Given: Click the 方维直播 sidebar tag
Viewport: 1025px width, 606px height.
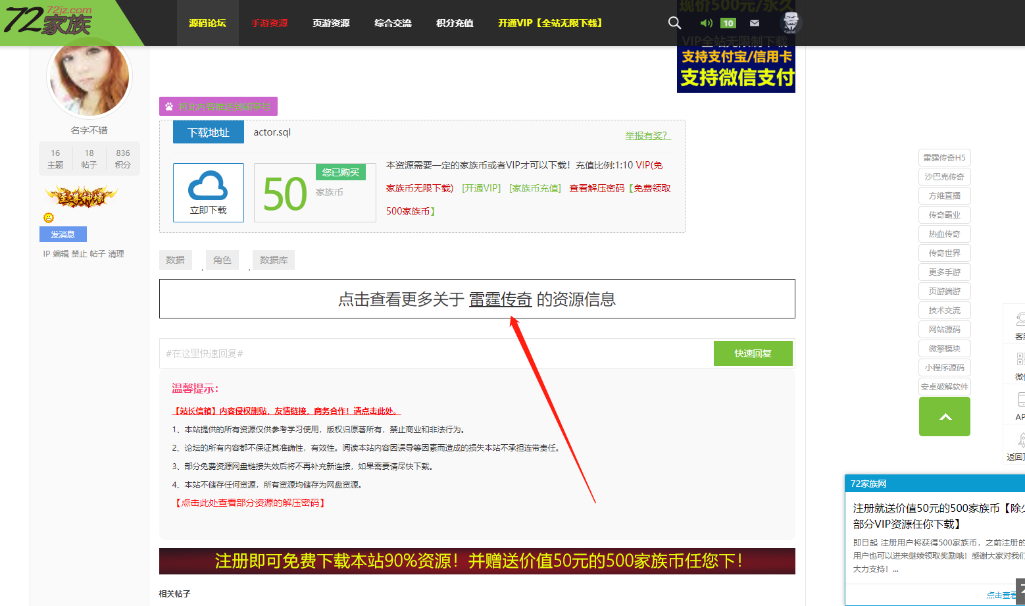Looking at the screenshot, I should [945, 196].
